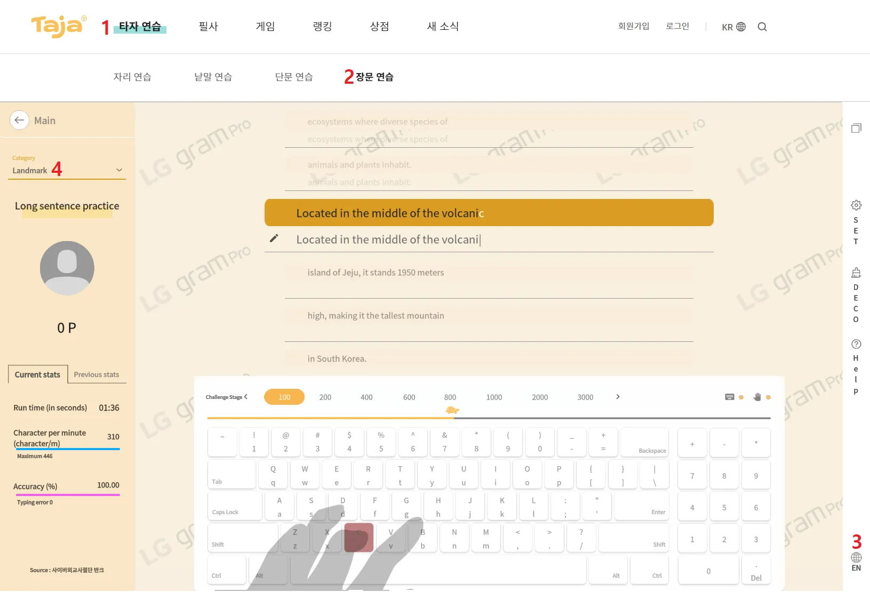Click the Q key on virtual keyboard

tap(273, 474)
